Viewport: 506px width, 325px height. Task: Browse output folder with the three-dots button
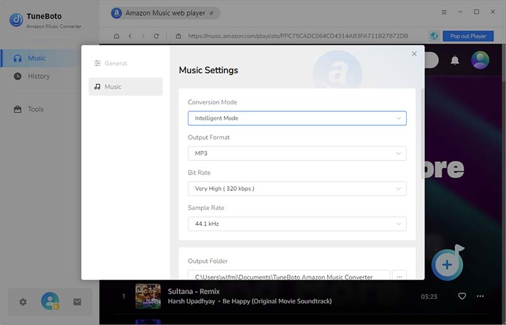click(399, 276)
